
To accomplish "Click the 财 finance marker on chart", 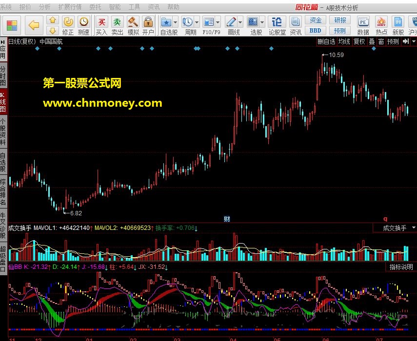I will pyautogui.click(x=227, y=219).
